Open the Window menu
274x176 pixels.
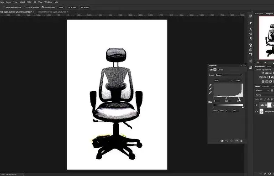48,2
